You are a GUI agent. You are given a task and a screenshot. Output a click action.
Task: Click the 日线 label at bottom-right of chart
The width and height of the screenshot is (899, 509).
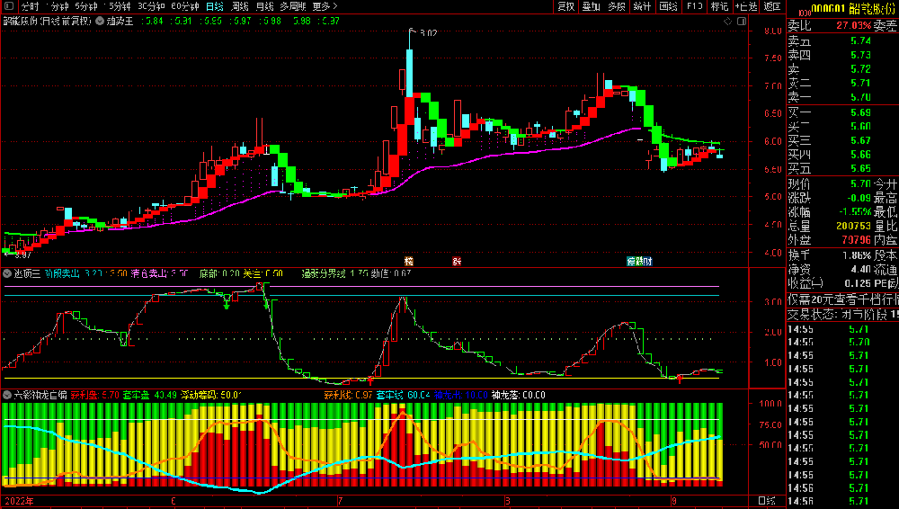pyautogui.click(x=766, y=500)
